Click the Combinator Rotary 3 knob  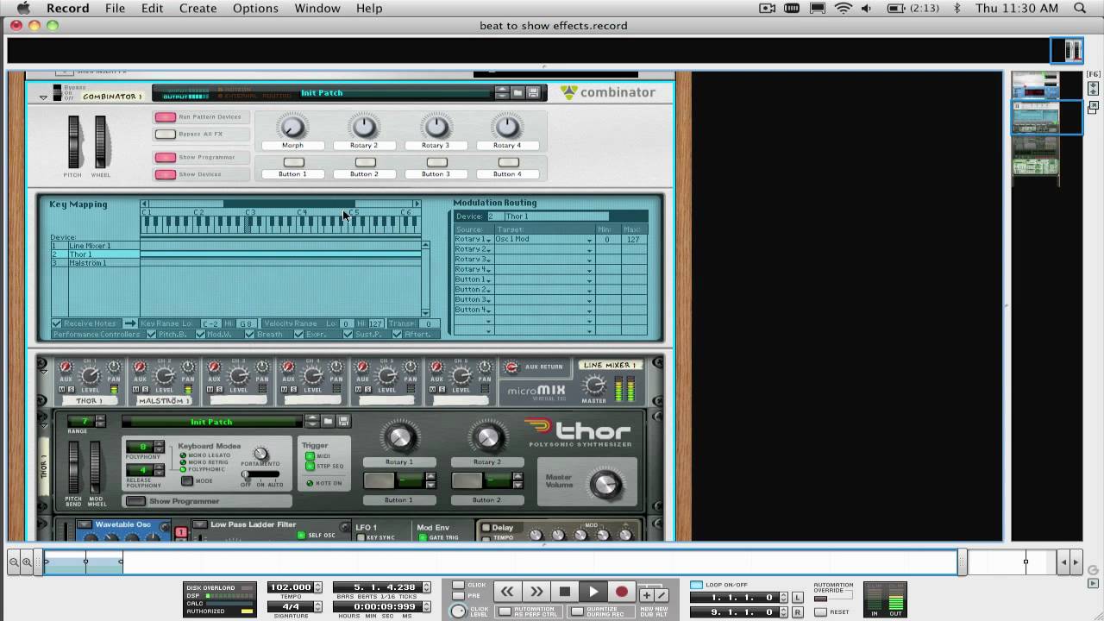click(436, 127)
